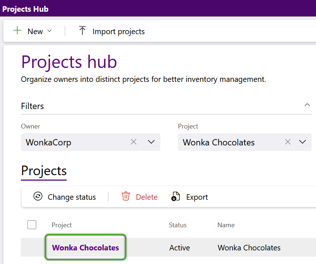Viewport: 316px width, 264px height.
Task: Click the Delete button label
Action: 147,197
